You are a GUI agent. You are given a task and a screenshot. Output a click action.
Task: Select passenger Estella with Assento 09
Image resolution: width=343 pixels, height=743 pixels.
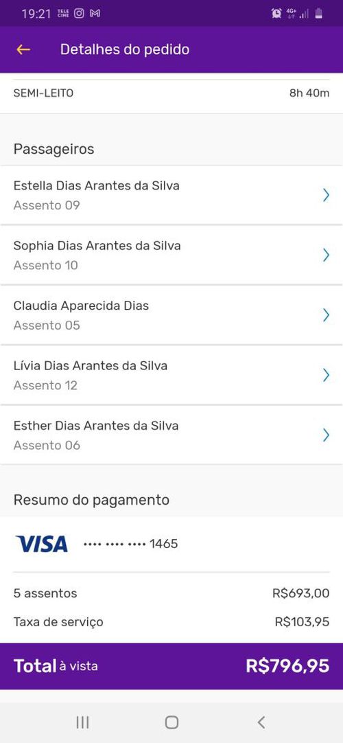tap(171, 195)
